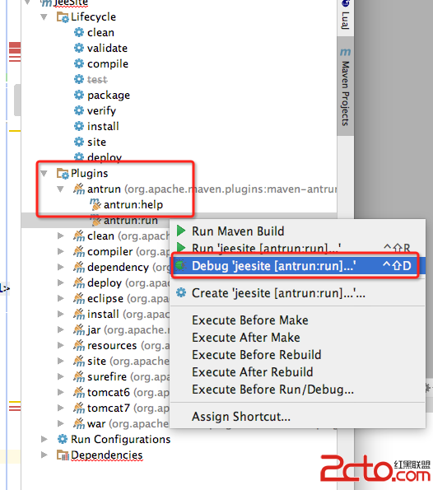
Task: Click the gear icon beside verify
Action: pos(79,110)
